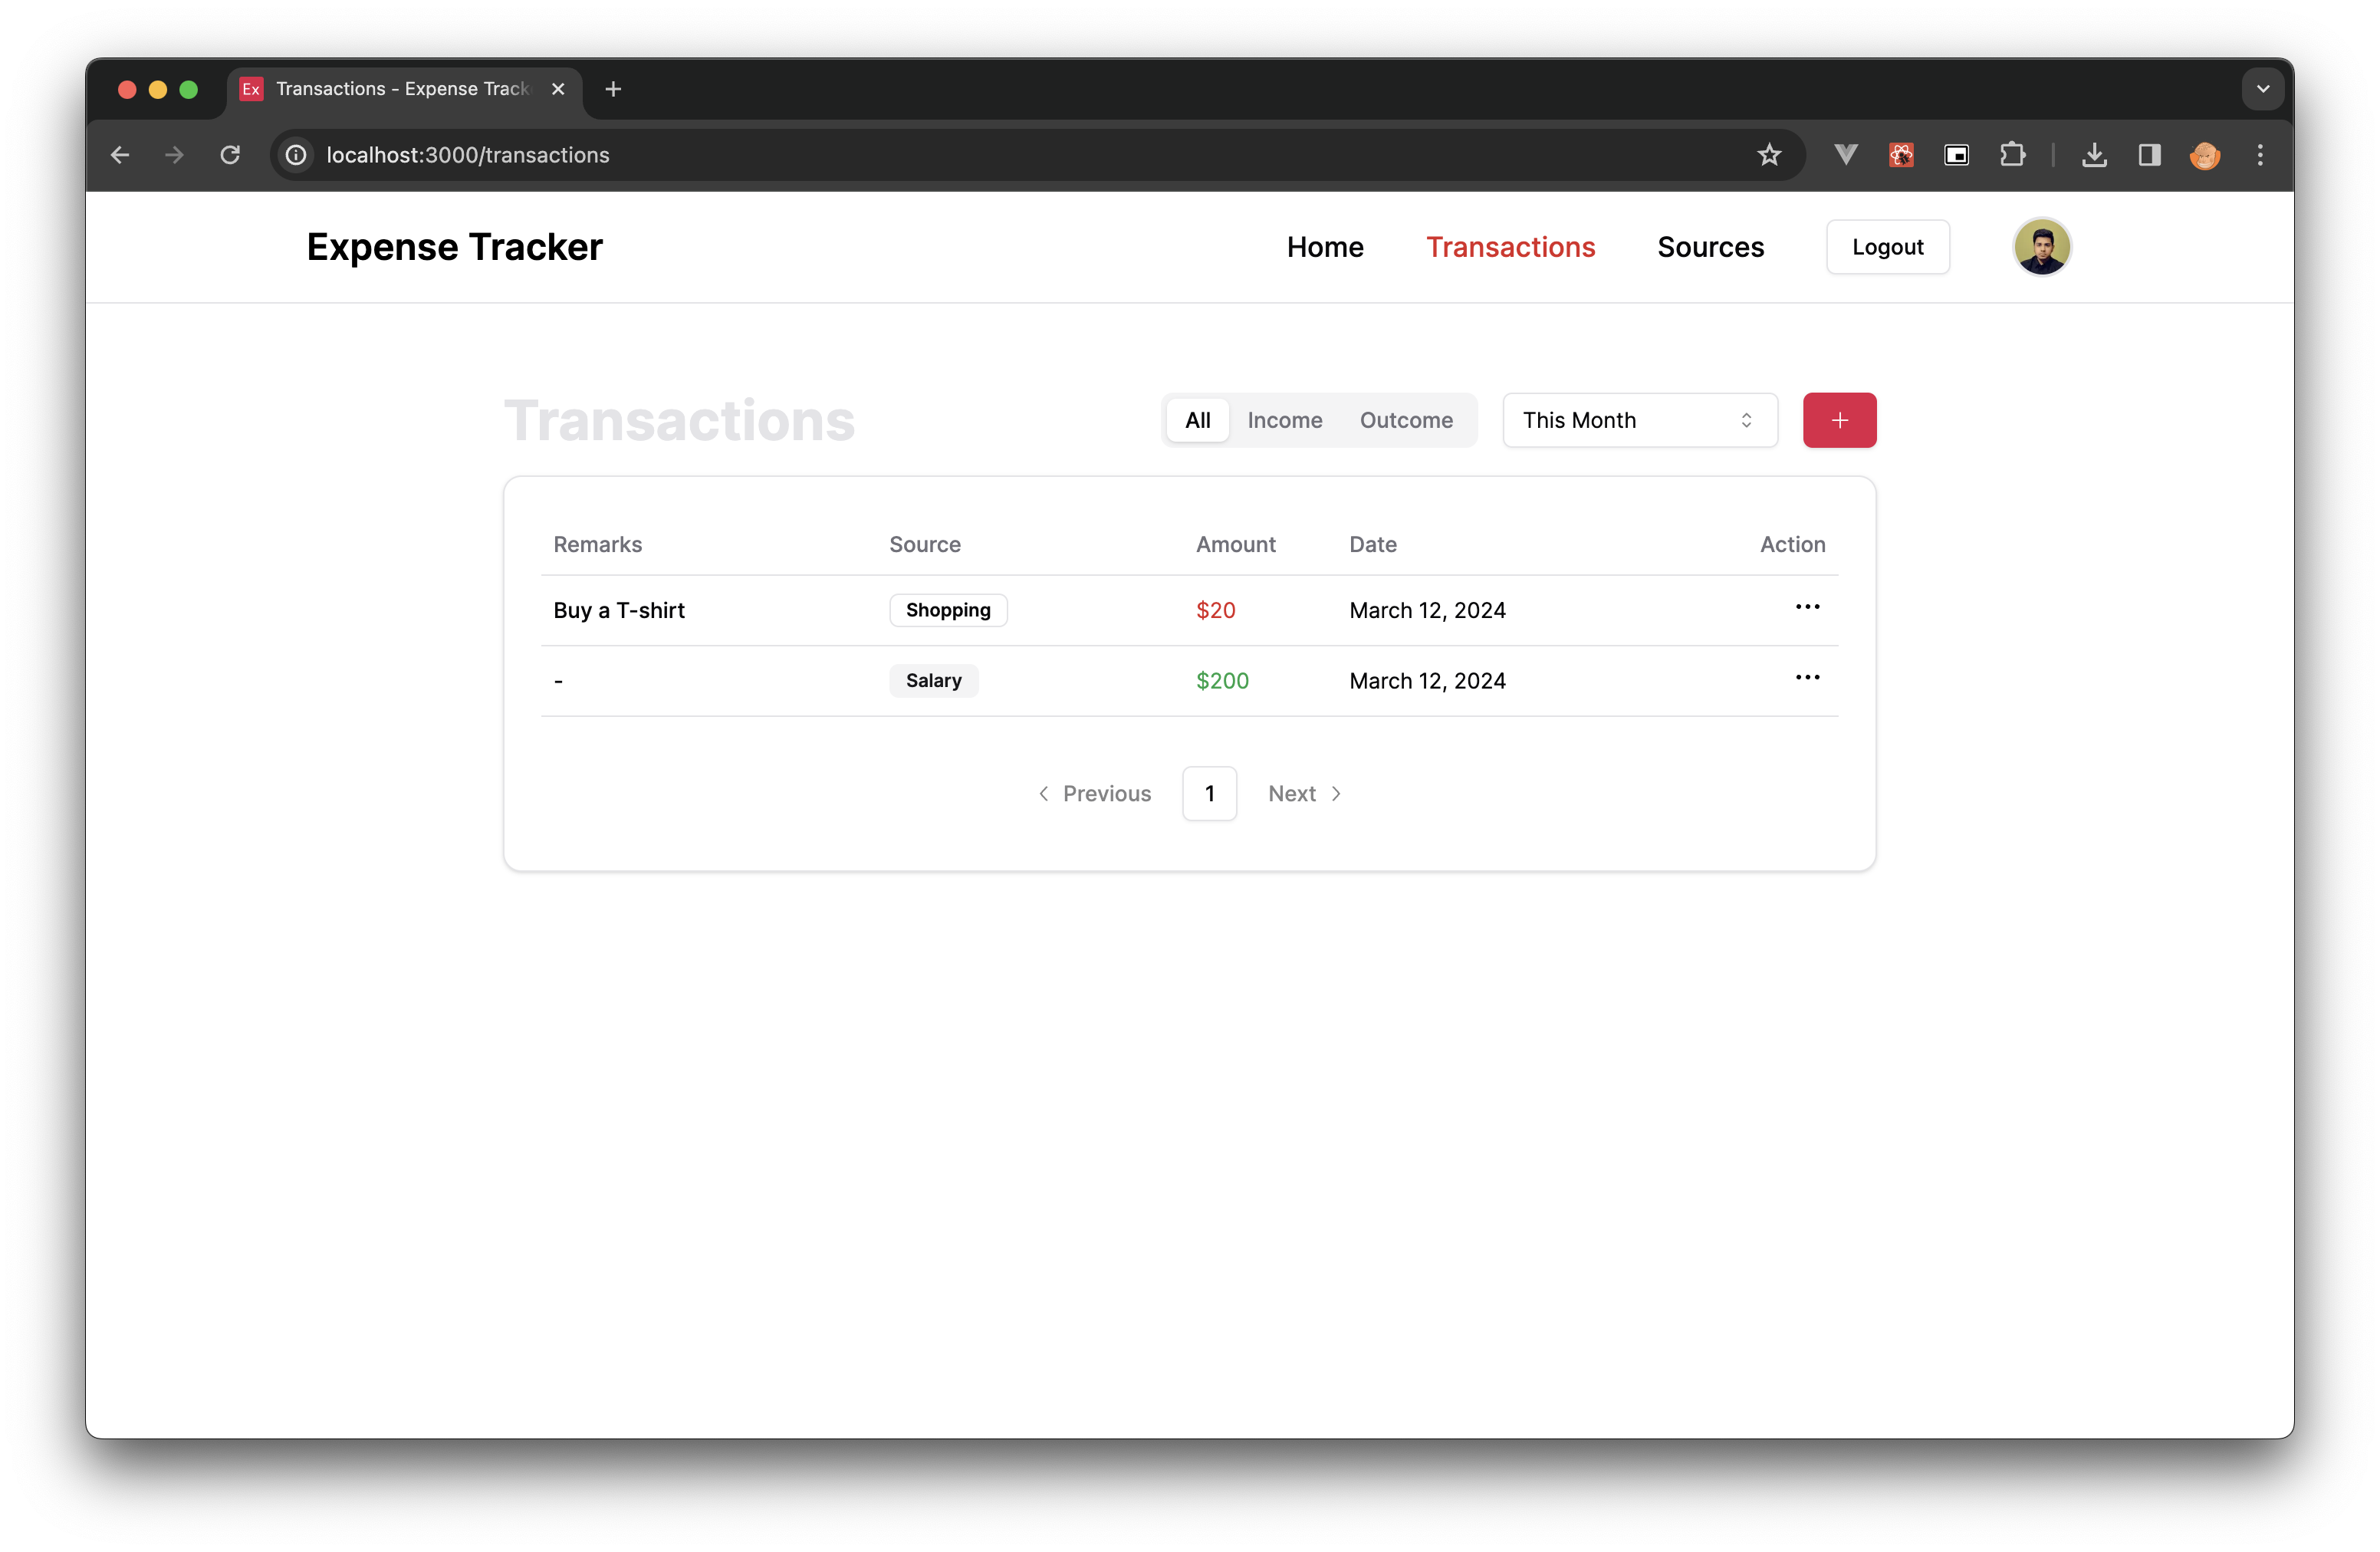Click the Next pagination button

pos(1304,792)
